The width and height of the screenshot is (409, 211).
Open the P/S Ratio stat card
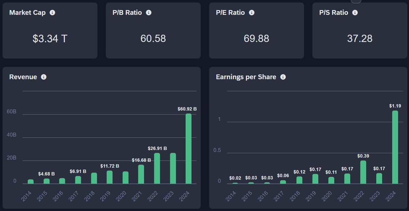click(359, 30)
